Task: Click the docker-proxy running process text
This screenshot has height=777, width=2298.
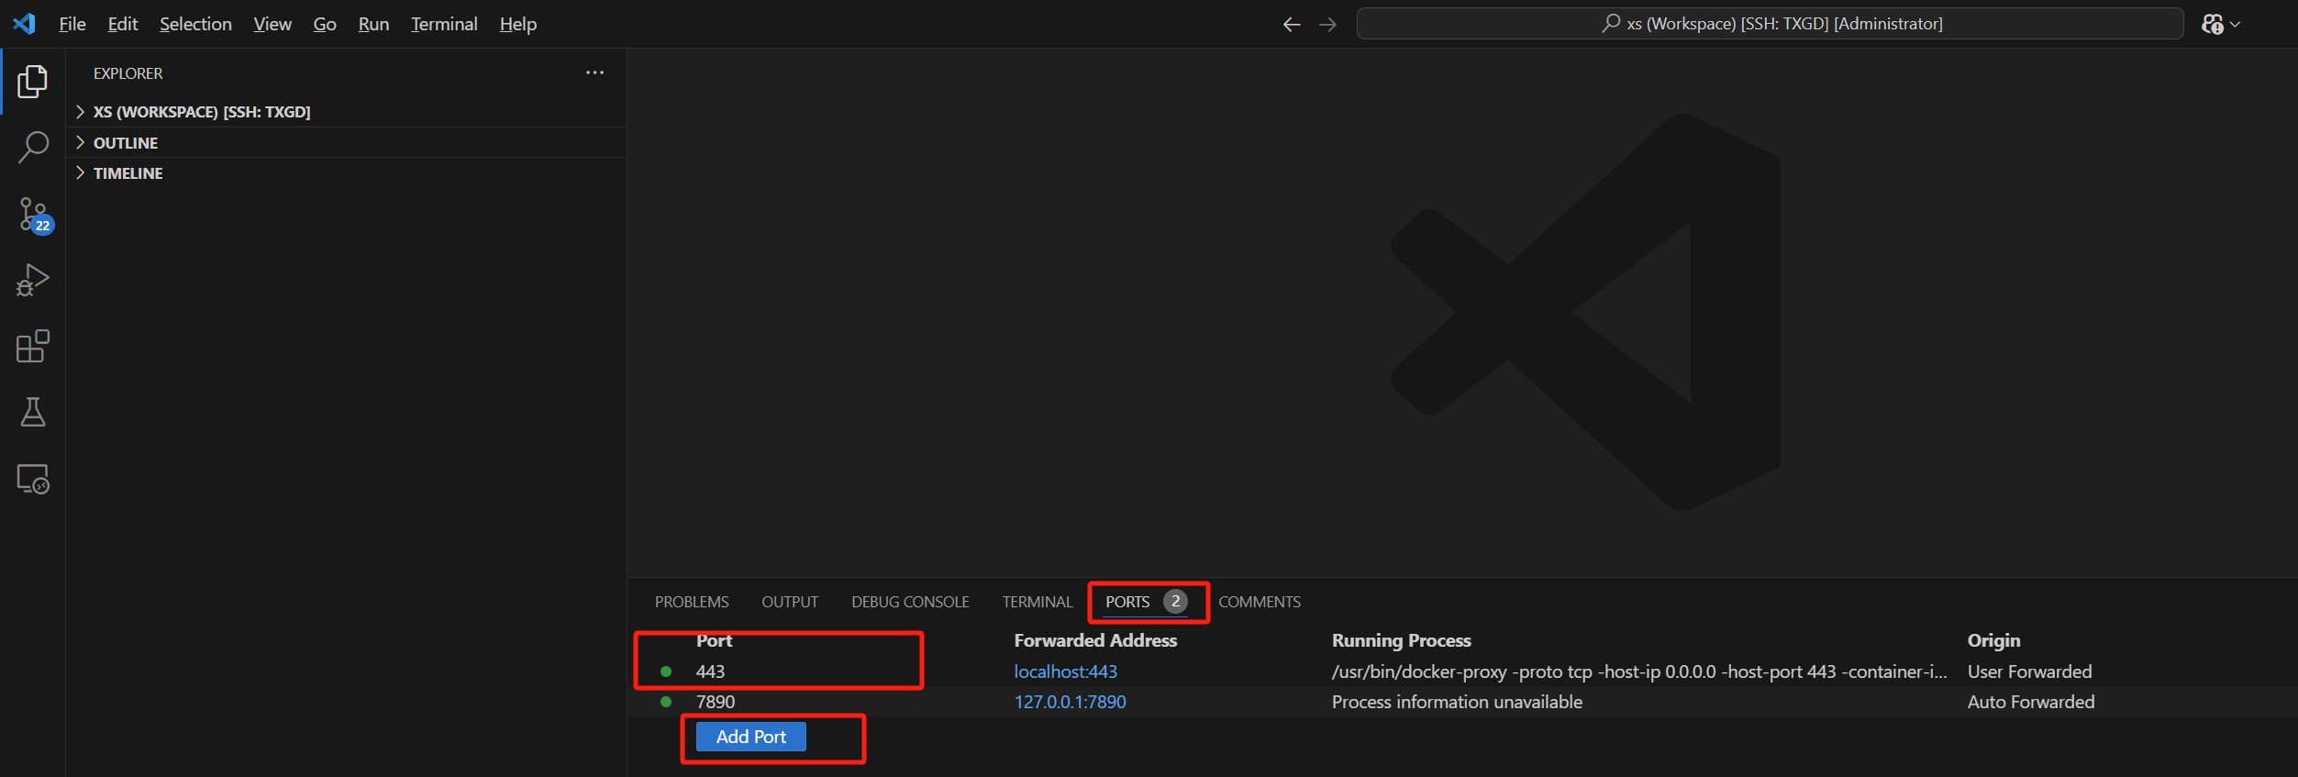Action: (x=1639, y=672)
